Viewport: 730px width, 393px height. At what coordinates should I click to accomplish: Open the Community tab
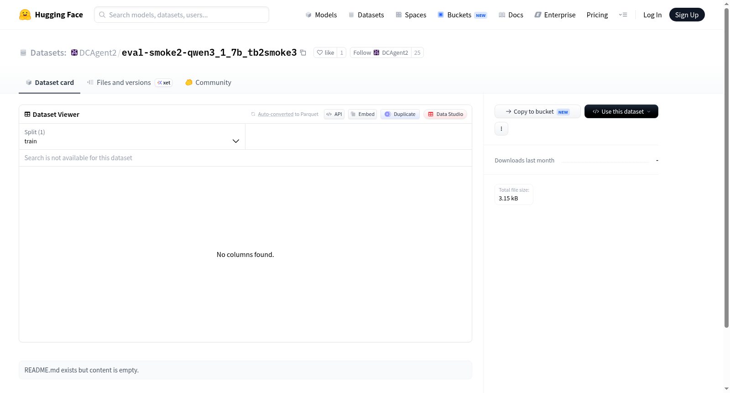coord(208,83)
